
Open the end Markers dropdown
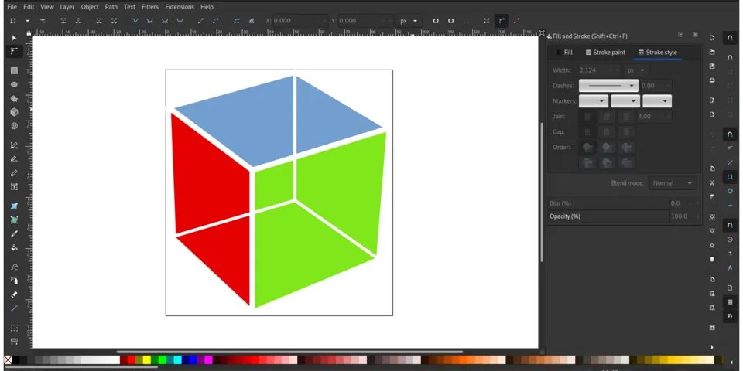tap(657, 101)
